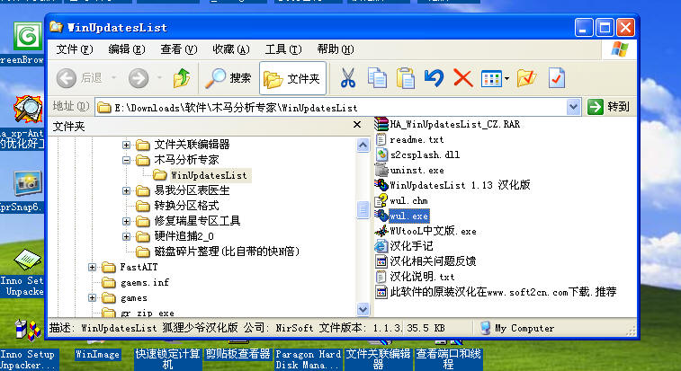Image resolution: width=681 pixels, height=371 pixels.
Task: Expand the 易我分区表医生 folder node
Action: pos(126,191)
